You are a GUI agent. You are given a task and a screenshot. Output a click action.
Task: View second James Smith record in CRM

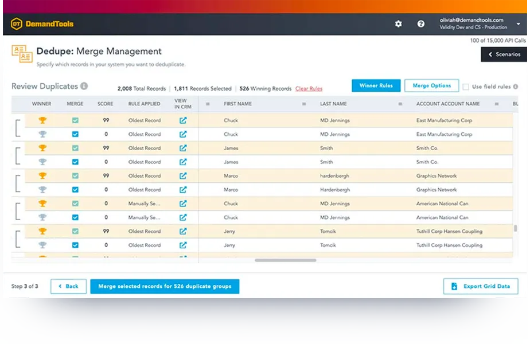coord(183,162)
